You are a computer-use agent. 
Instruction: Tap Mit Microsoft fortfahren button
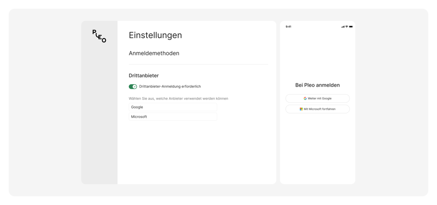pos(318,109)
